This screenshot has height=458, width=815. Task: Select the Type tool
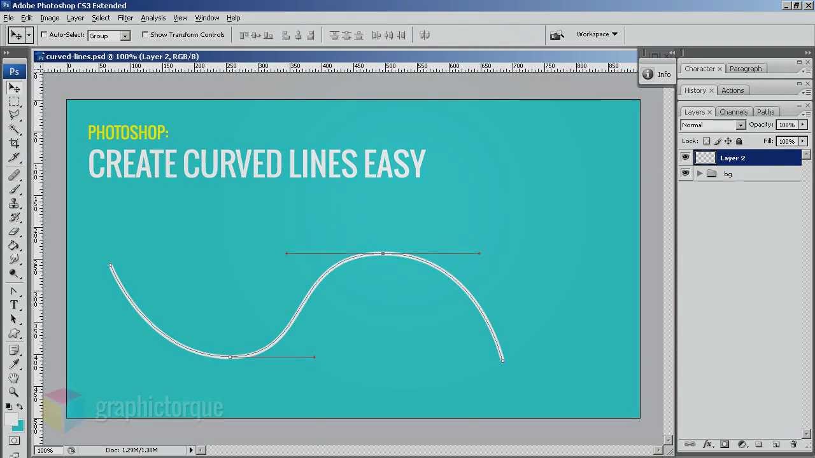tap(14, 305)
